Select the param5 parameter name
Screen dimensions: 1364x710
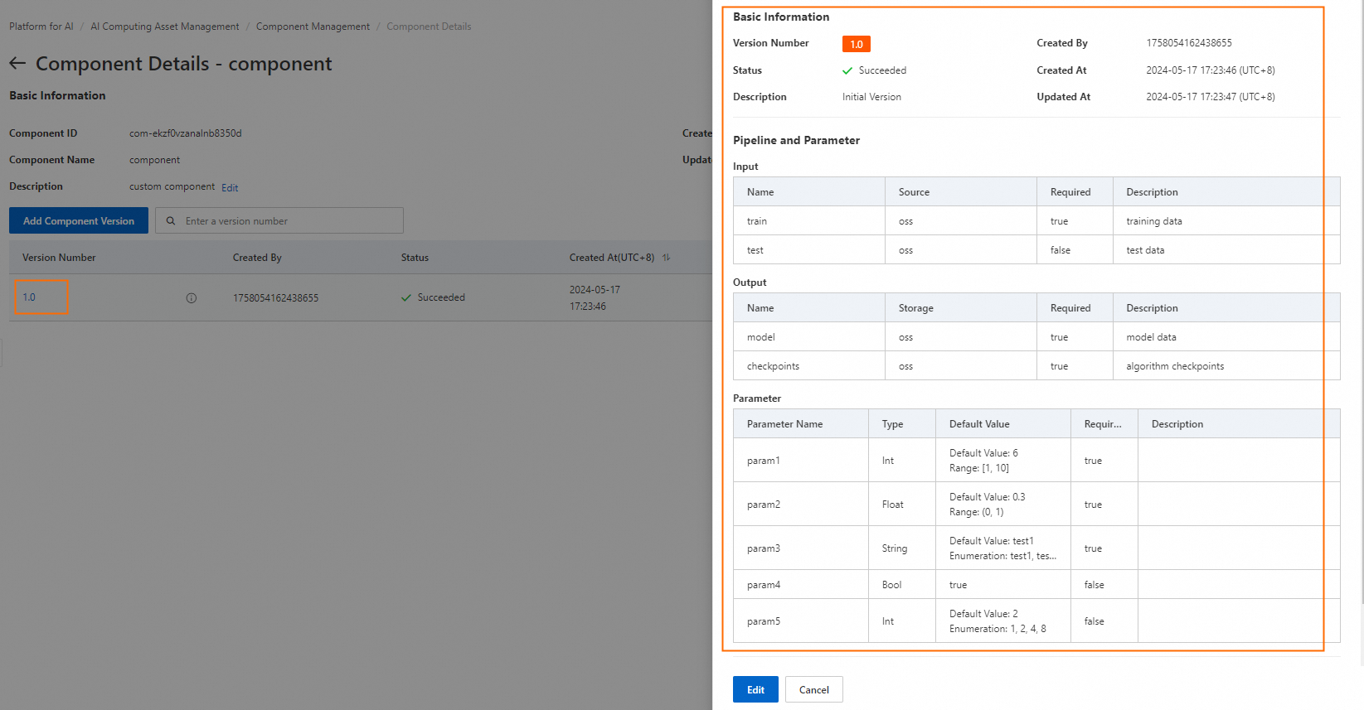[x=764, y=621]
